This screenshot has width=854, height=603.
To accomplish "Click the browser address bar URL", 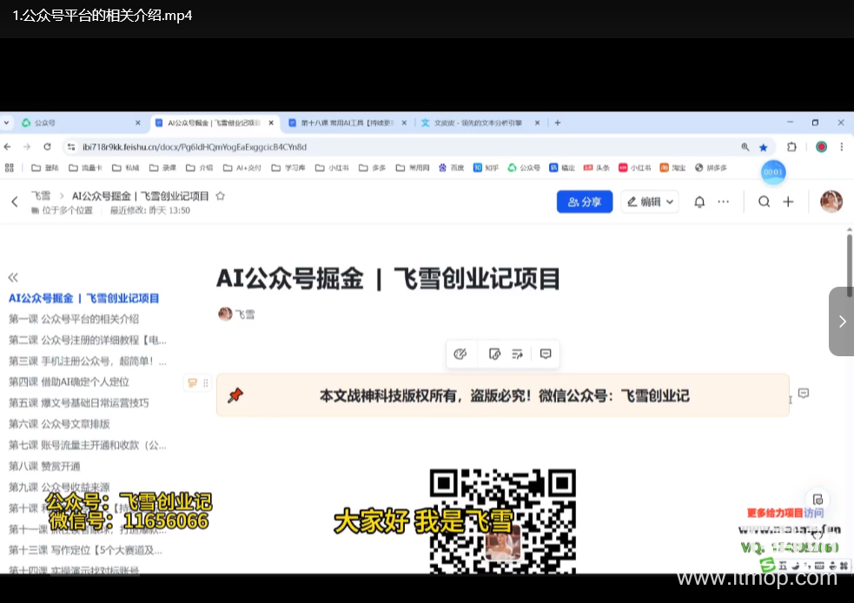I will pyautogui.click(x=195, y=147).
